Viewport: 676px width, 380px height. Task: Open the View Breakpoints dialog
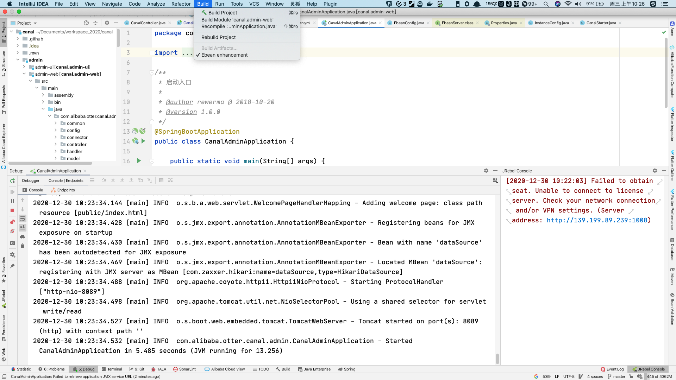(x=12, y=222)
